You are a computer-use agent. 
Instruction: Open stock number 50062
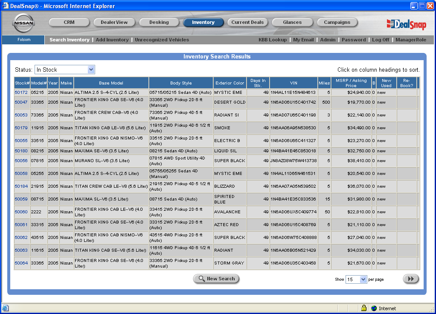(21, 238)
